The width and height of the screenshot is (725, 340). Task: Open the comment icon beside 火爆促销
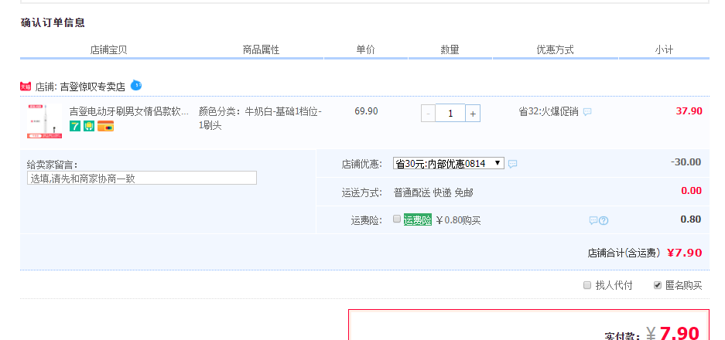coord(587,112)
